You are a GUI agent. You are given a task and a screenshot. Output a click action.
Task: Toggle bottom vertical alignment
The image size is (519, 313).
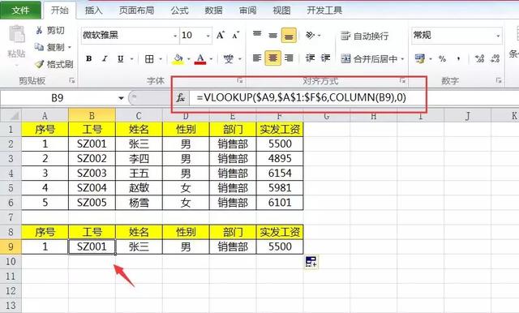click(289, 35)
